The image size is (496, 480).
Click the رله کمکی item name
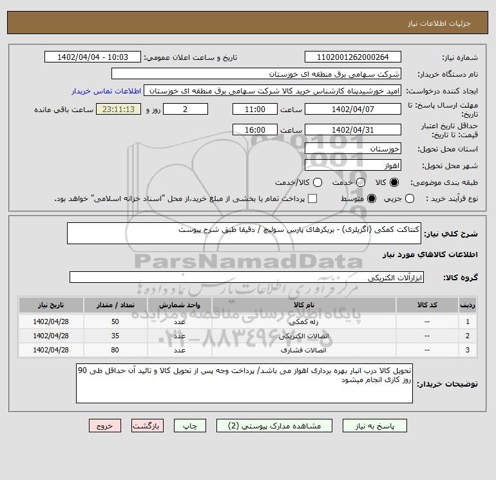point(304,322)
